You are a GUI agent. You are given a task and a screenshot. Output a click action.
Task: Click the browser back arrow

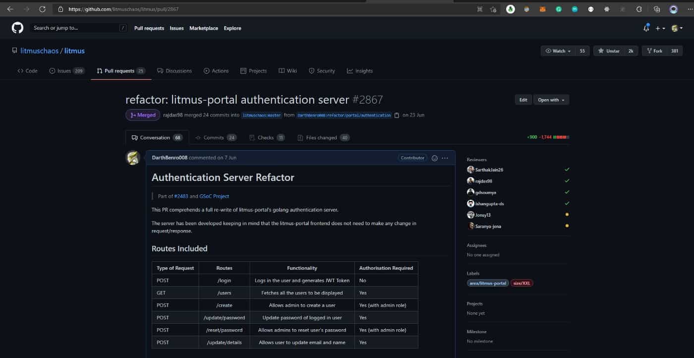click(x=10, y=9)
